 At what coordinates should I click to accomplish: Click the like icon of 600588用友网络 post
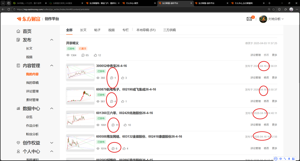124,148
